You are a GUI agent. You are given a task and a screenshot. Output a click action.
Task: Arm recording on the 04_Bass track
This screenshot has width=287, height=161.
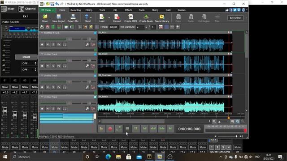pos(42,109)
